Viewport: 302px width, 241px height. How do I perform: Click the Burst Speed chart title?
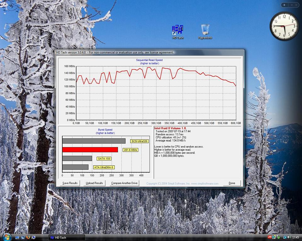coord(105,130)
